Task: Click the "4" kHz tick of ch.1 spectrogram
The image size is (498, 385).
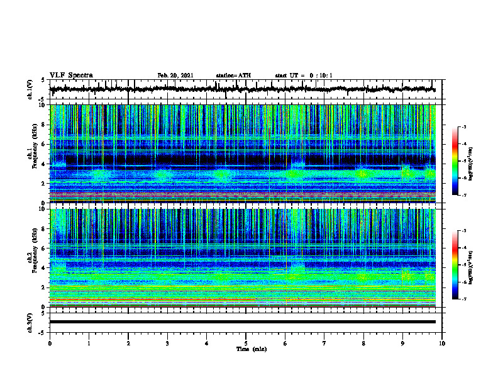Action: pos(44,164)
